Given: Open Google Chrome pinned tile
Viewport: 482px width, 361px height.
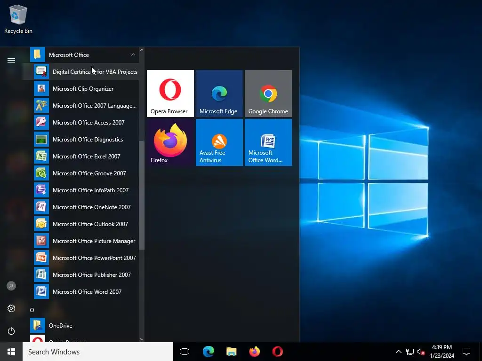Looking at the screenshot, I should point(268,94).
